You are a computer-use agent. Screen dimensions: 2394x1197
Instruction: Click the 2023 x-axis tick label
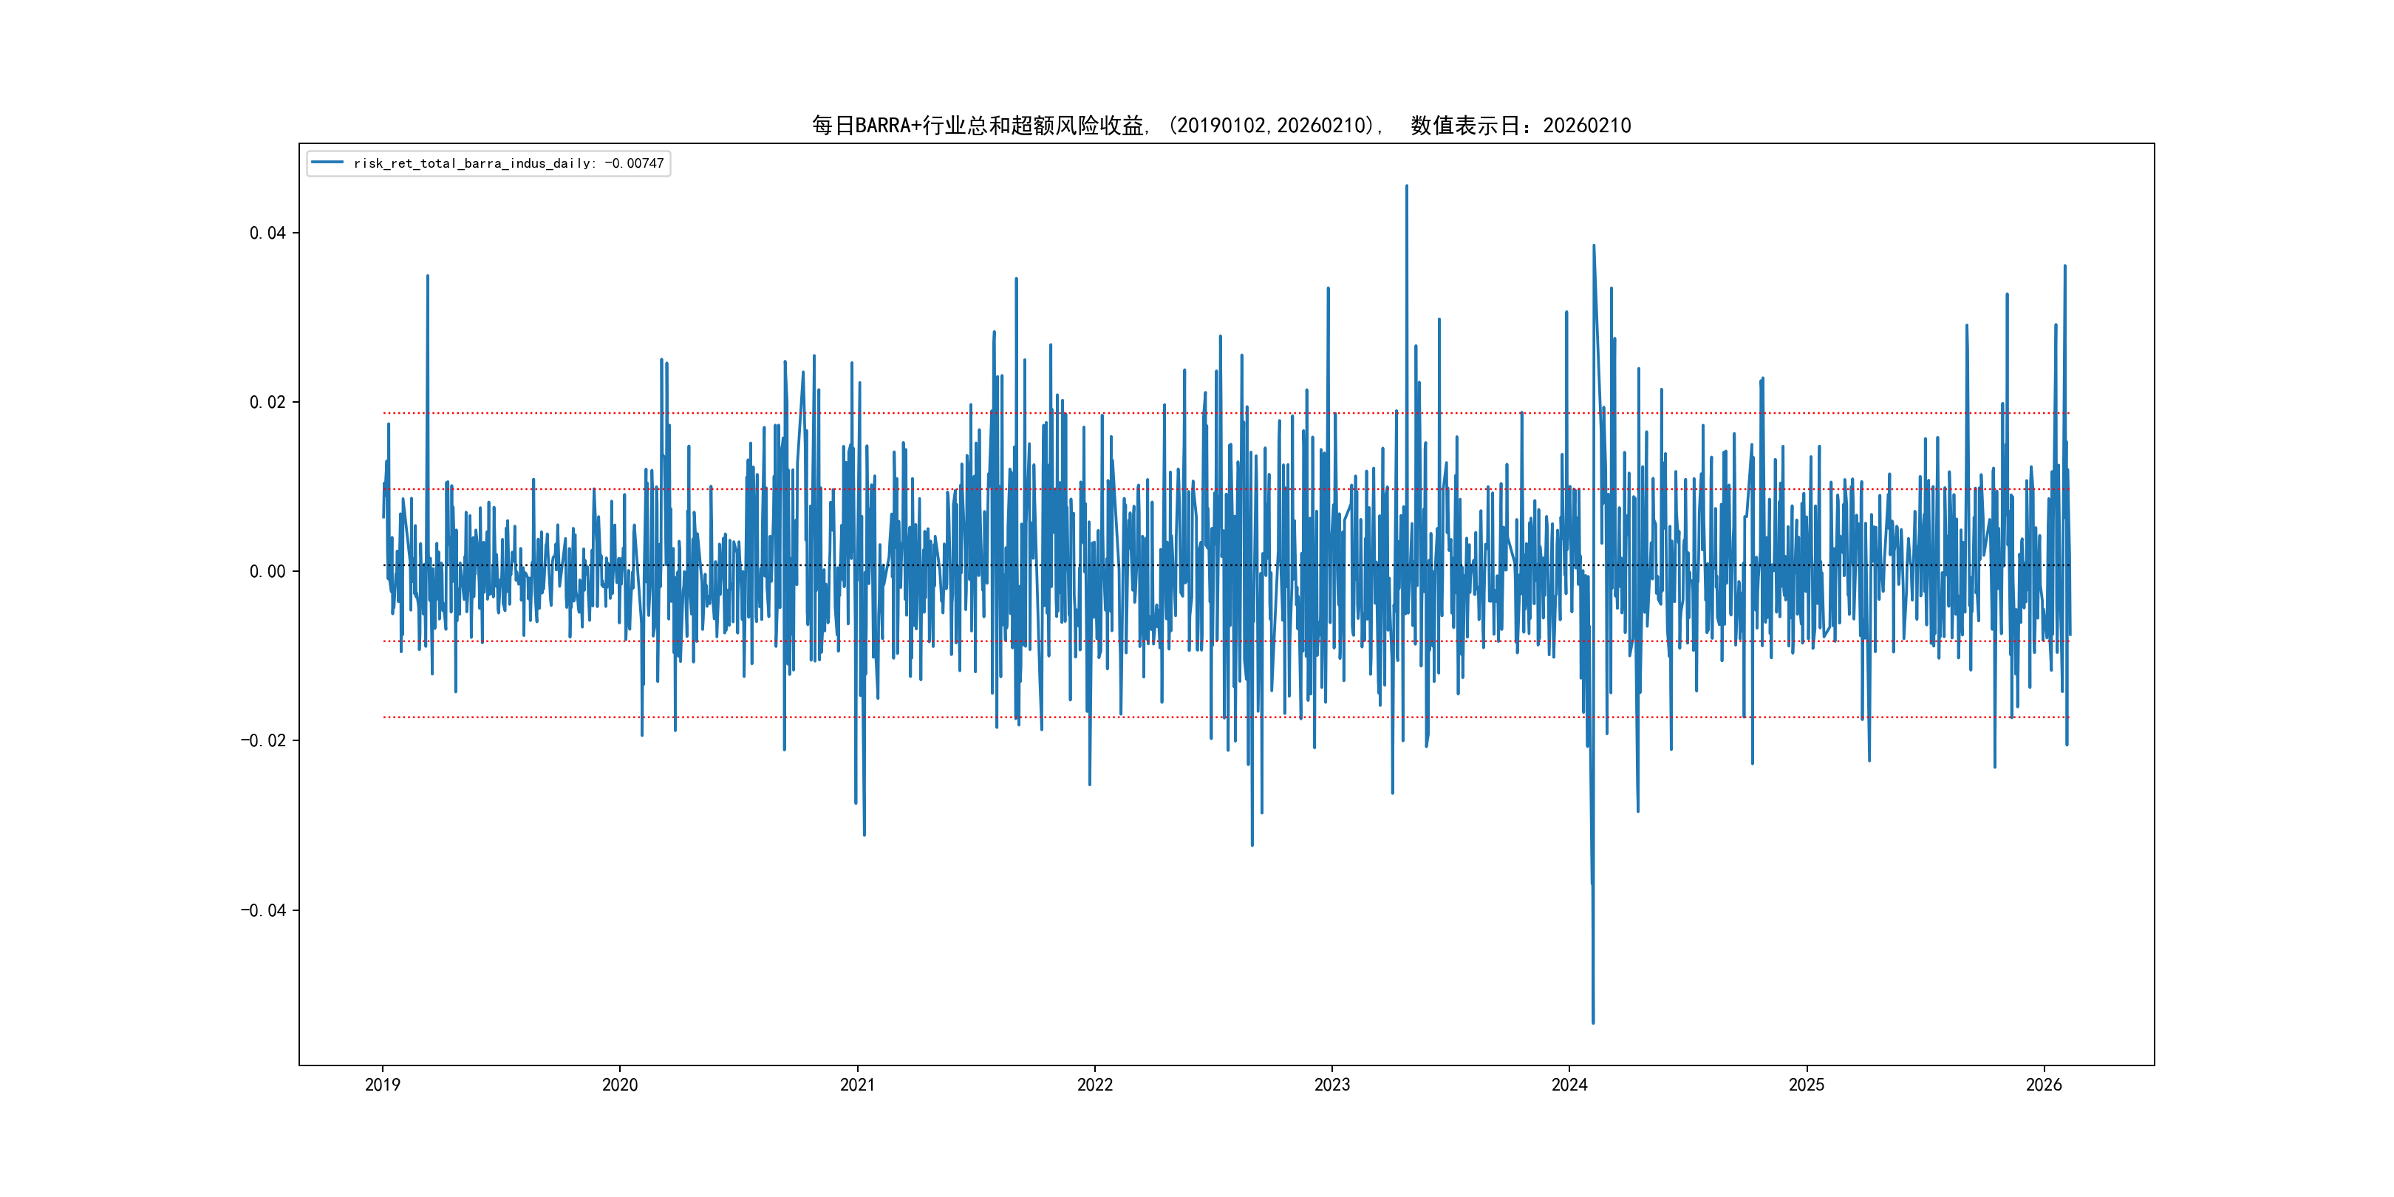point(1331,1085)
